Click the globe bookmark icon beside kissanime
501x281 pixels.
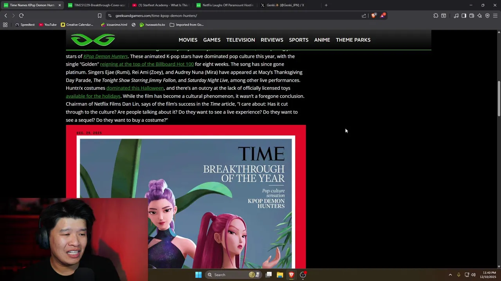pos(133,25)
